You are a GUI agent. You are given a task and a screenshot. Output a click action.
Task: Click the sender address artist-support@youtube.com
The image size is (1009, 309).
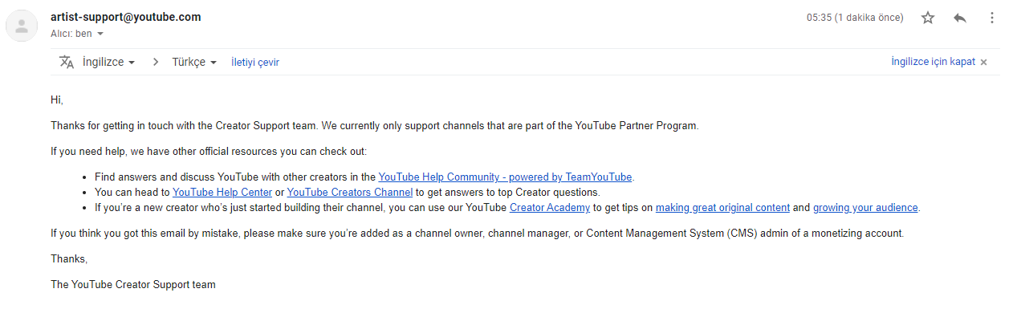(x=126, y=17)
